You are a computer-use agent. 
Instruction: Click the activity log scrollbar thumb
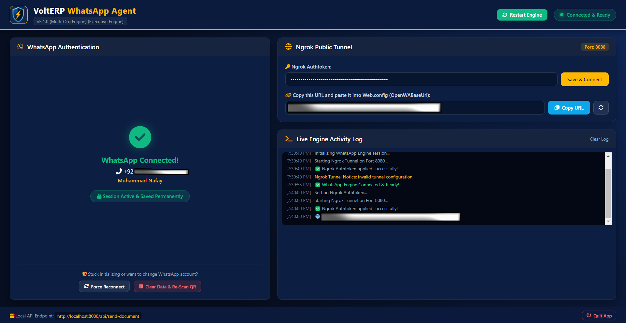608,193
